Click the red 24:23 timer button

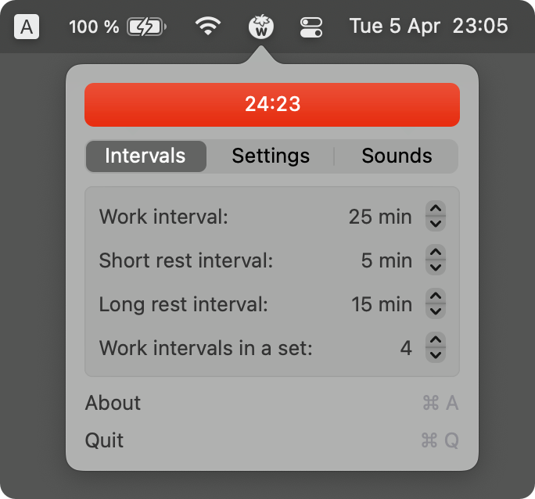point(272,105)
